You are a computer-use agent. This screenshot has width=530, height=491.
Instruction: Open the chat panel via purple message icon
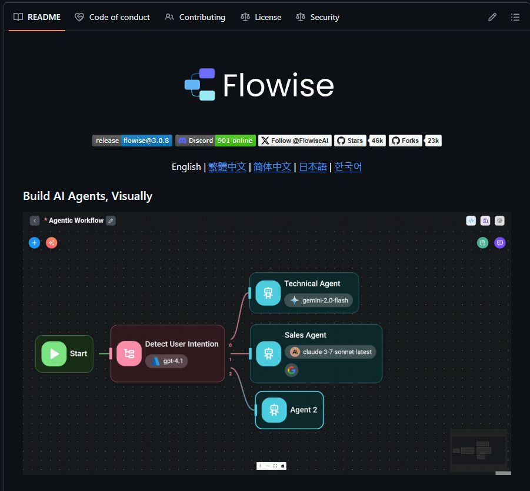tap(500, 243)
